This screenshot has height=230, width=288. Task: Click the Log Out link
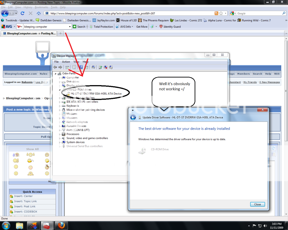(x=40, y=82)
